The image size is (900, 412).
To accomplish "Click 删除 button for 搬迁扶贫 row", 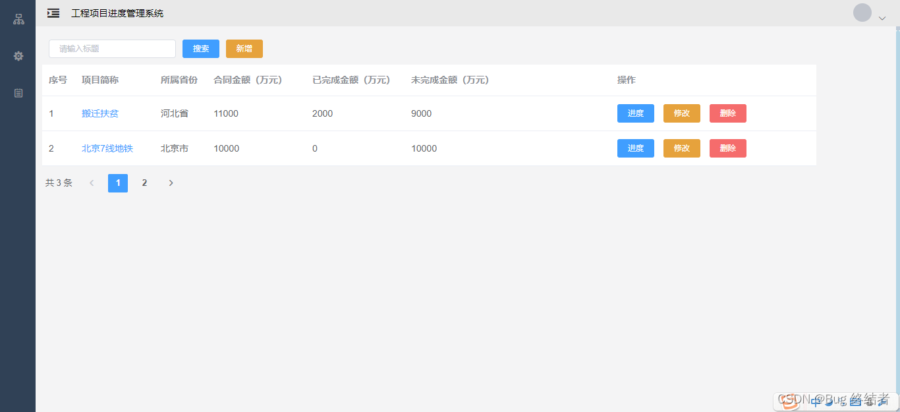I will click(x=728, y=113).
